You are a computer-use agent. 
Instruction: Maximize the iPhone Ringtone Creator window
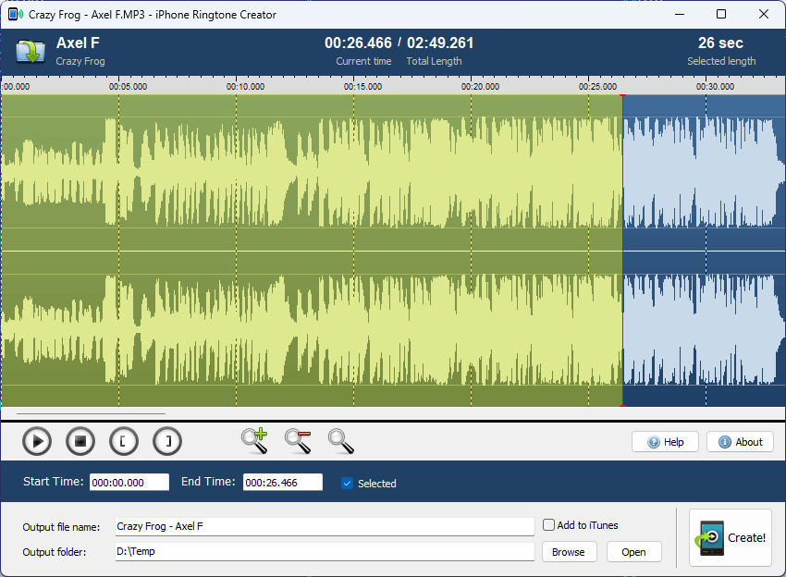[x=721, y=14]
